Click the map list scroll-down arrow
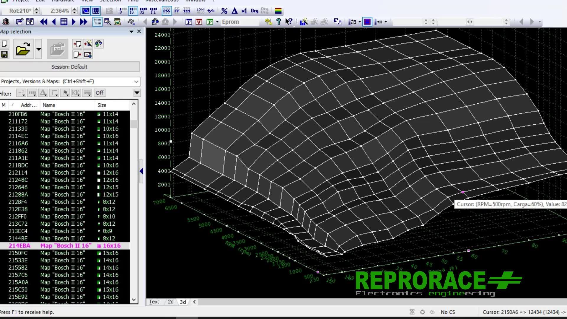Screen dimensions: 567x319 pos(134,300)
